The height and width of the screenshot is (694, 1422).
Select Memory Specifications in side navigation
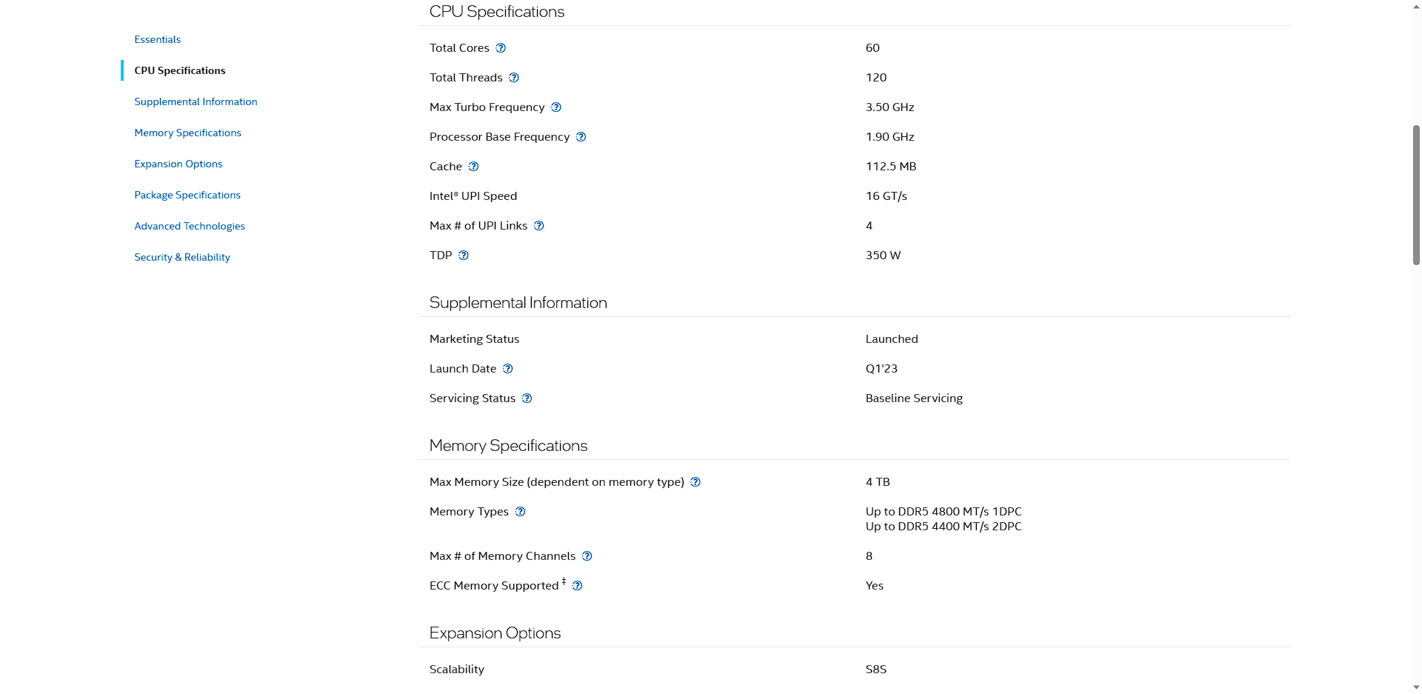click(x=187, y=133)
